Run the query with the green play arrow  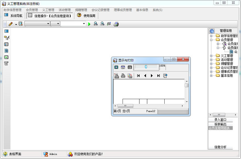(x=89, y=24)
